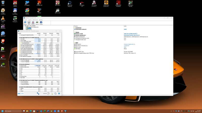Open the Program menu
The image size is (202, 113).
(26, 20)
